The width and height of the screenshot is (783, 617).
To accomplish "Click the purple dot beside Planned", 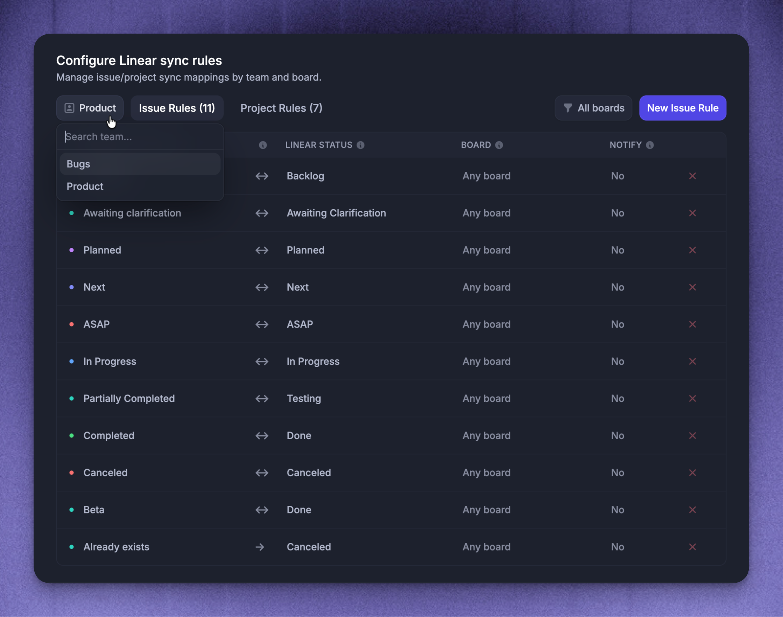I will point(71,250).
